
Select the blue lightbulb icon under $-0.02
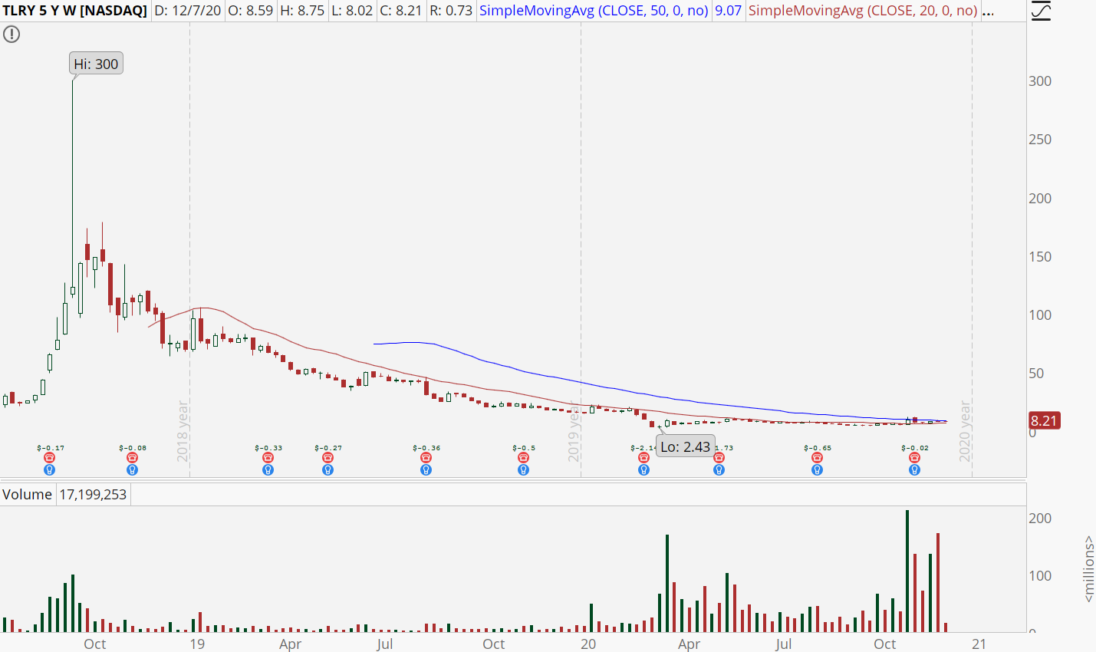(x=914, y=469)
